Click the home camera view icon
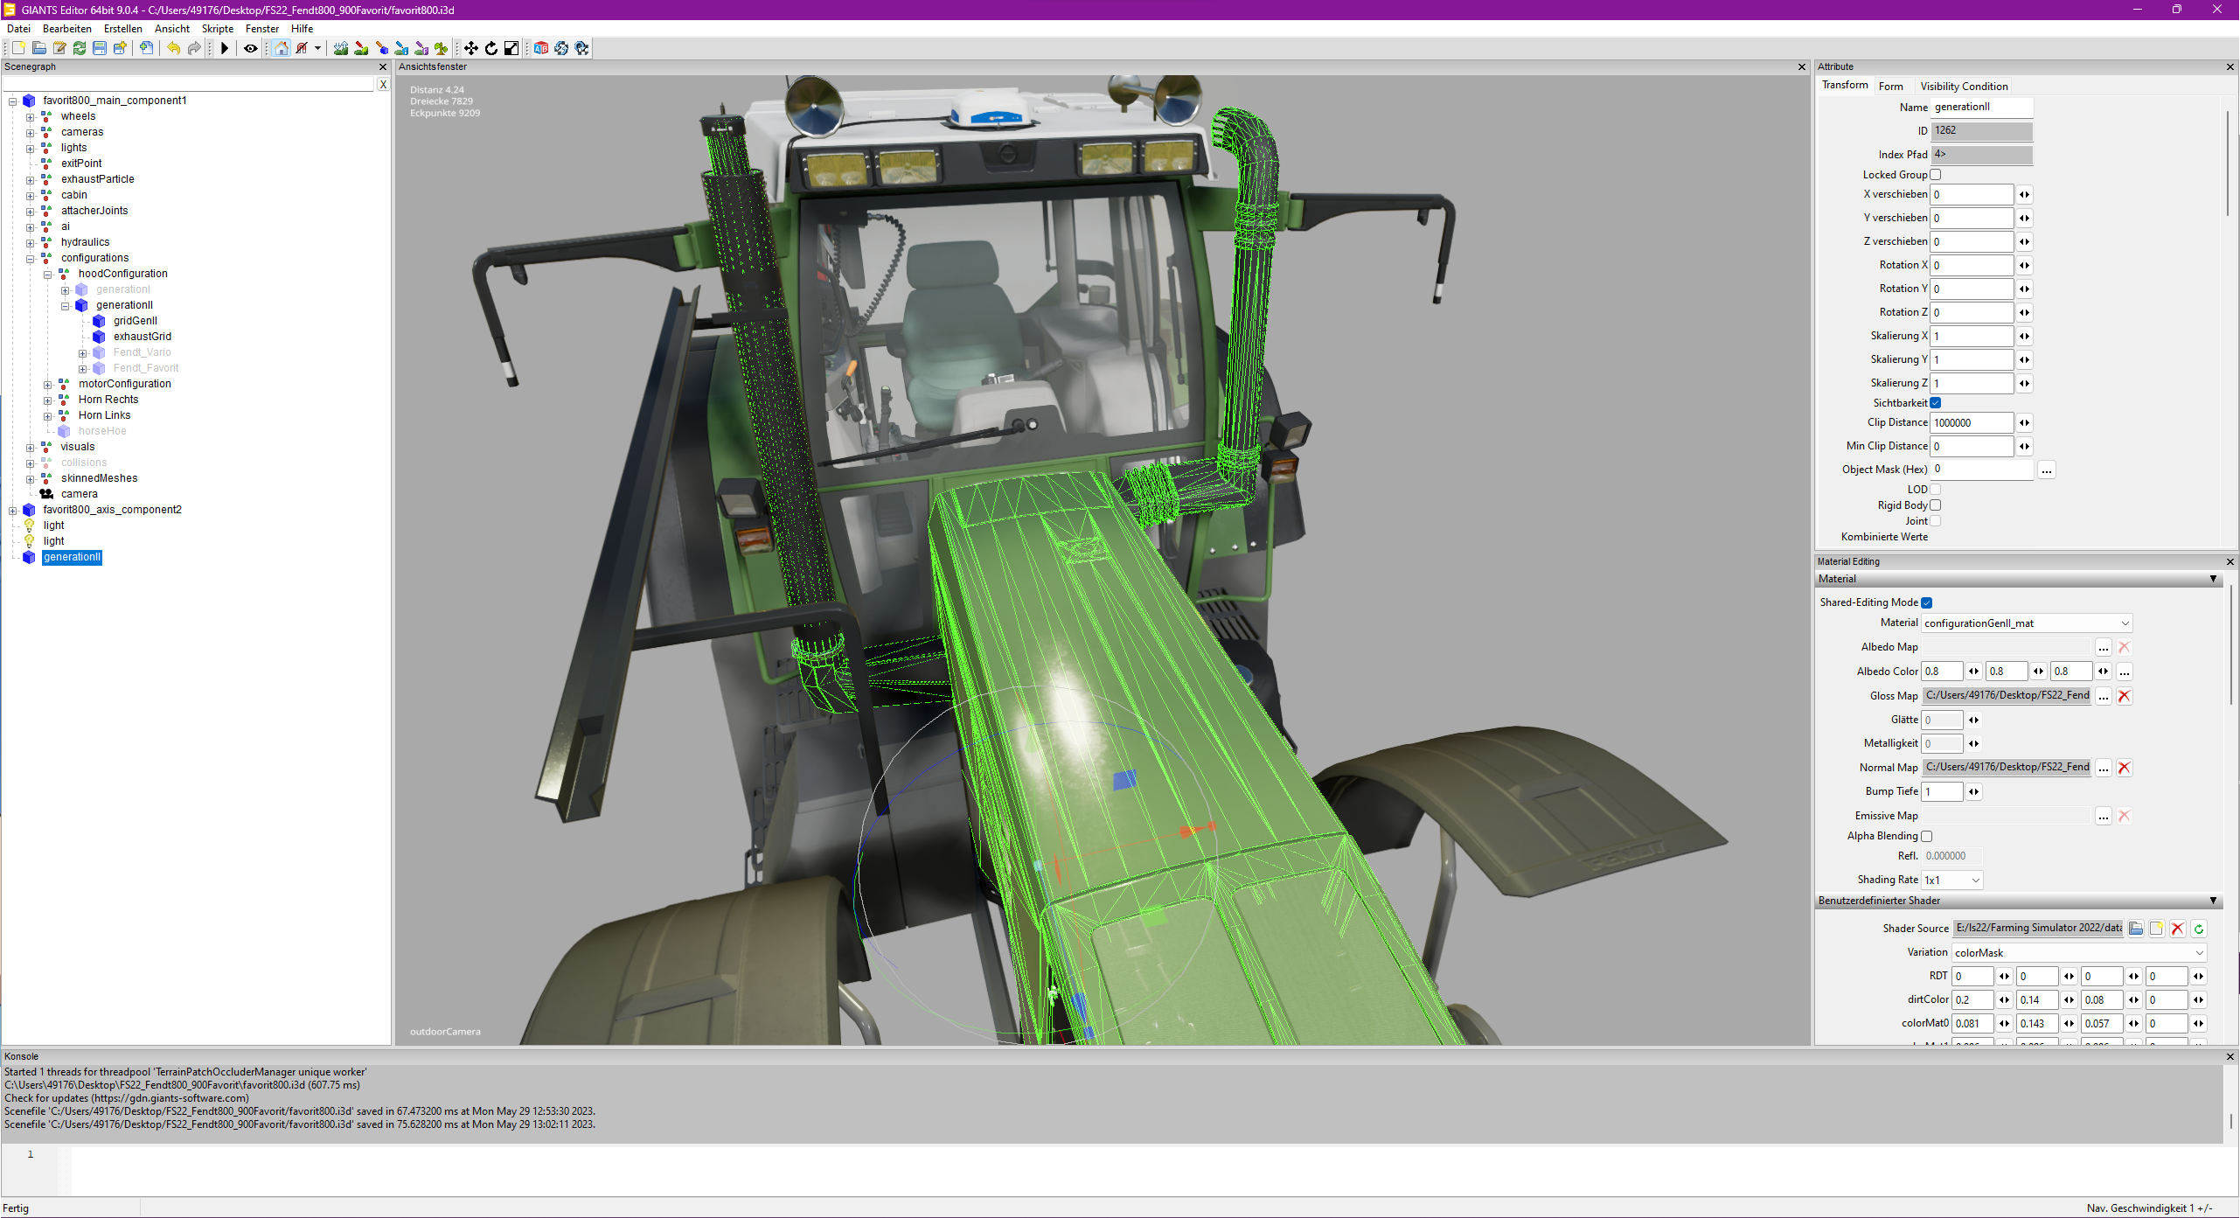The image size is (2240, 1218). pos(281,48)
